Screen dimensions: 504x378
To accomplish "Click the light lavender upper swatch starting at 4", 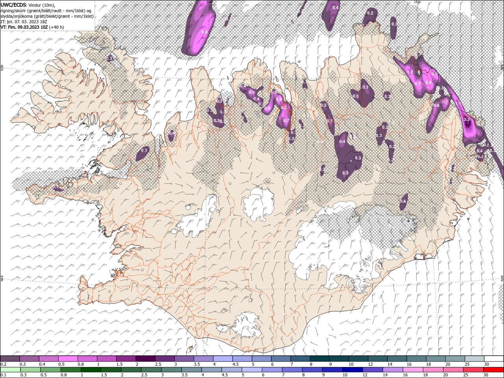I will tap(222, 359).
